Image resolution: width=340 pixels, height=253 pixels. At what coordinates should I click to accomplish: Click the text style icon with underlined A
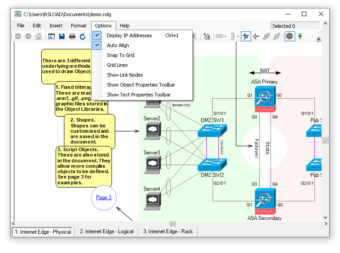pos(206,36)
